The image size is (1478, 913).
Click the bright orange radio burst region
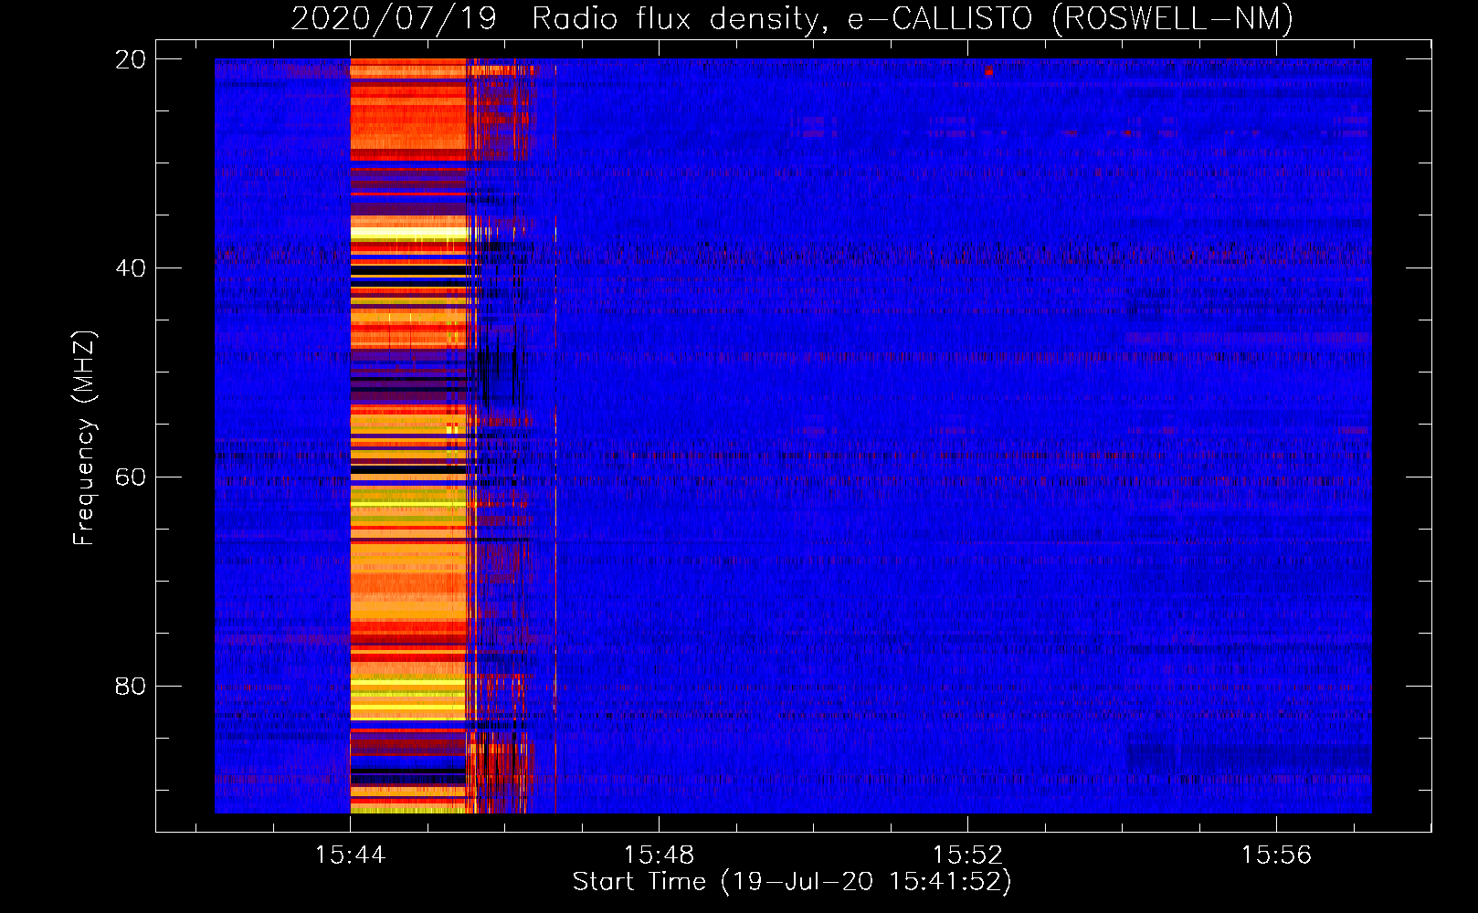coord(408,436)
